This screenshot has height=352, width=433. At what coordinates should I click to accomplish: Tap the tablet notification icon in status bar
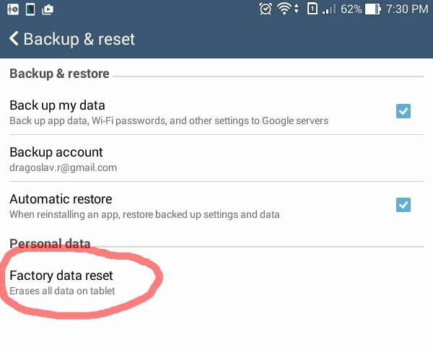pyautogui.click(x=30, y=9)
